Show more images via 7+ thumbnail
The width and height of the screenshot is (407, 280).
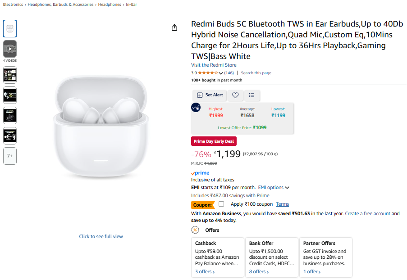10,156
